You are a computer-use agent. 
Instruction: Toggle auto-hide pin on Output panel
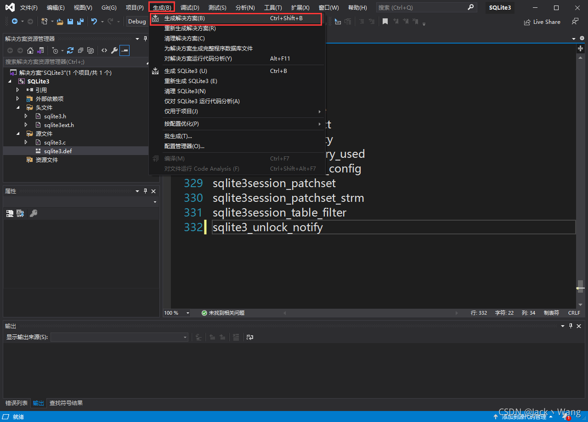coord(571,326)
